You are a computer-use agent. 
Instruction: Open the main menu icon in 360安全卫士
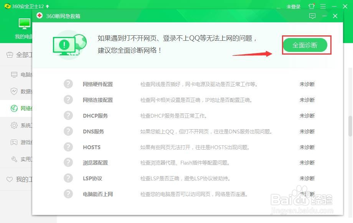[x=323, y=6]
